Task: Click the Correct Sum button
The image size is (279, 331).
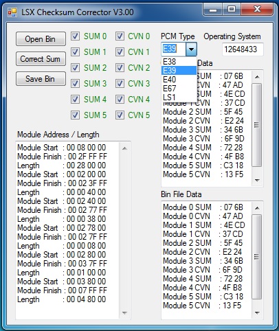Action: click(41, 59)
